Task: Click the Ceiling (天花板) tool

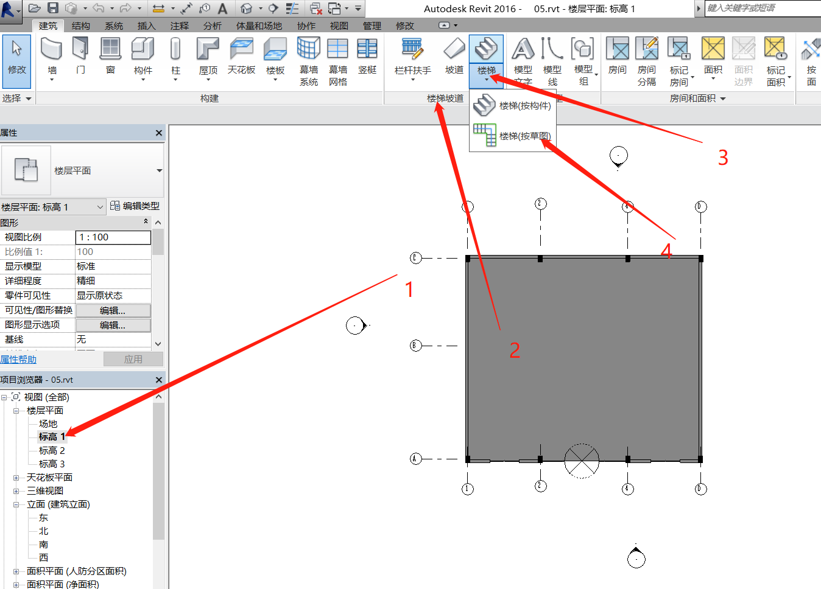Action: (241, 56)
